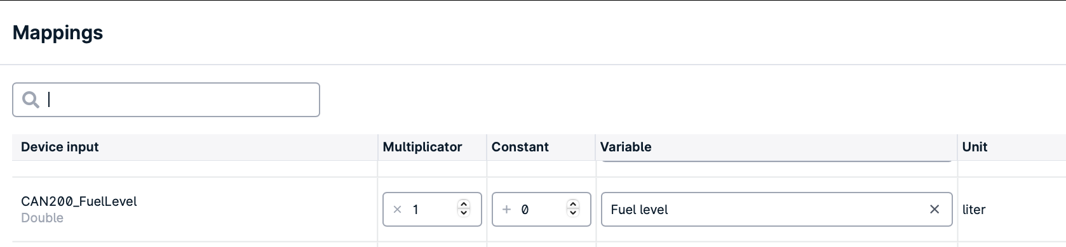Click the Unit column header

coord(975,147)
